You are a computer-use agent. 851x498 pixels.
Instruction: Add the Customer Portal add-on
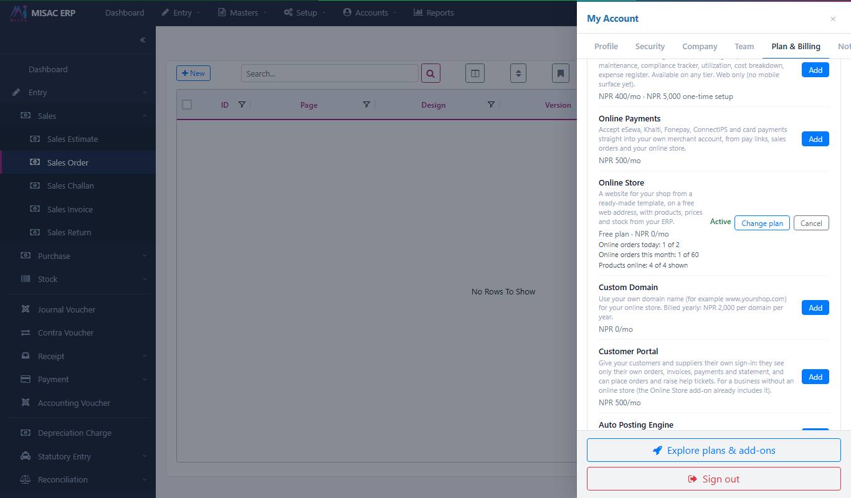tap(815, 377)
